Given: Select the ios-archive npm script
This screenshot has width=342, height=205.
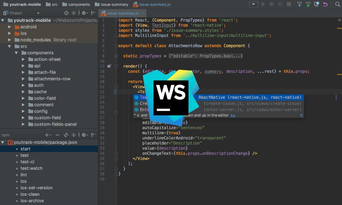Looking at the screenshot, I should [x=49, y=201].
